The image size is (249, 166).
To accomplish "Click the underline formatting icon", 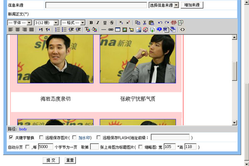I will [x=105, y=23].
